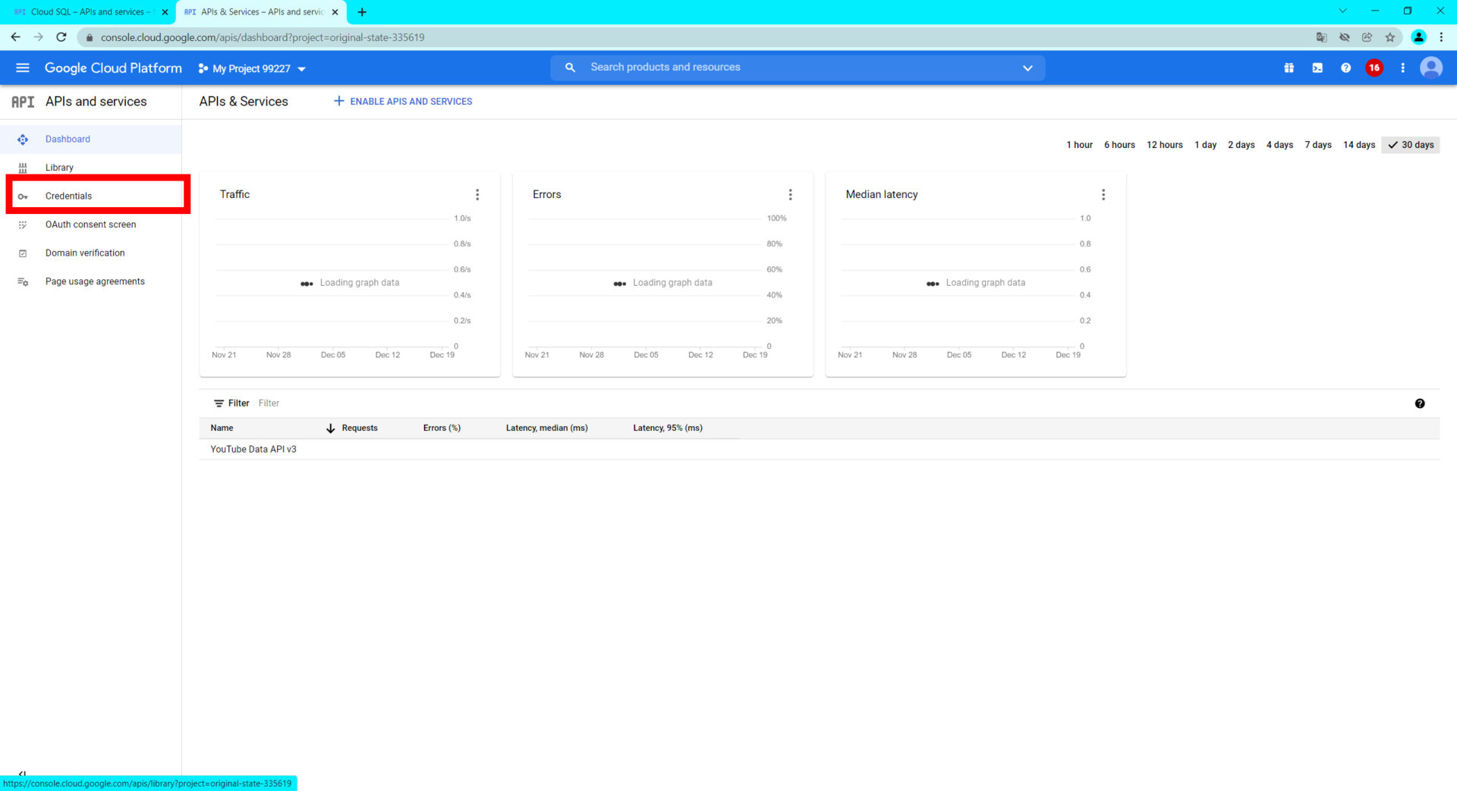Select the 14 days time range
This screenshot has width=1457, height=791.
(x=1358, y=145)
